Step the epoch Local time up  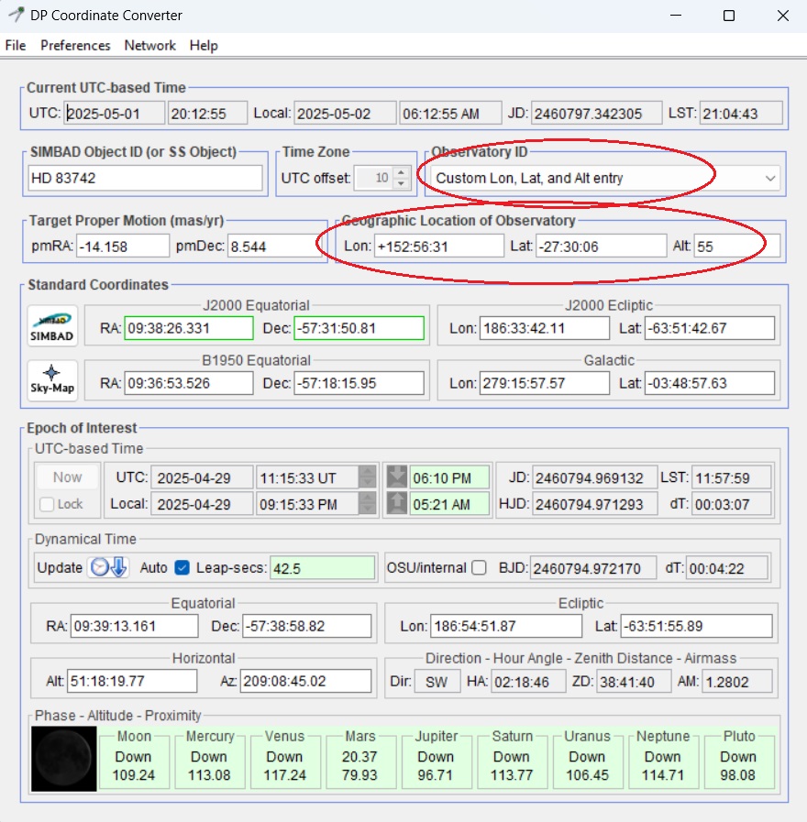[x=368, y=498]
